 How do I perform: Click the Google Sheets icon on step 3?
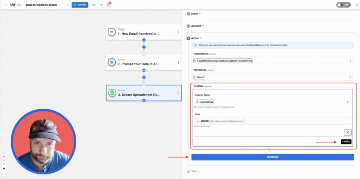tap(112, 93)
